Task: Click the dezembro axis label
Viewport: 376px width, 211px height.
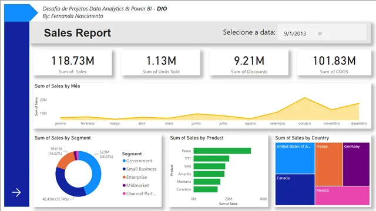Action: coord(359,124)
